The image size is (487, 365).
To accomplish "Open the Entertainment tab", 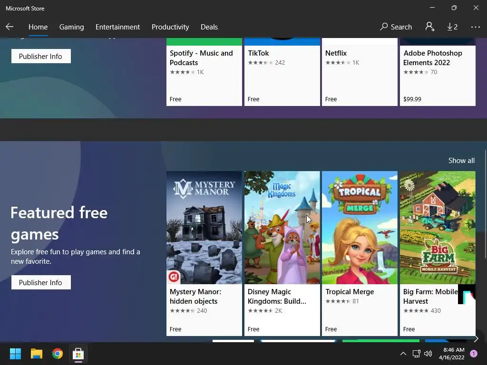I will coord(118,27).
